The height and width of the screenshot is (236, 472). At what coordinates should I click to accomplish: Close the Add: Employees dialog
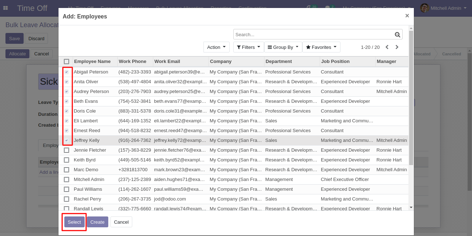tap(407, 16)
